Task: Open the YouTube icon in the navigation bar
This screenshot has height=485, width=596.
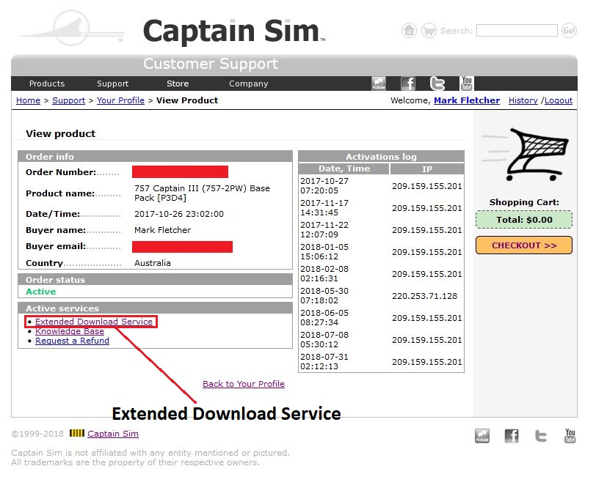Action: 466,84
